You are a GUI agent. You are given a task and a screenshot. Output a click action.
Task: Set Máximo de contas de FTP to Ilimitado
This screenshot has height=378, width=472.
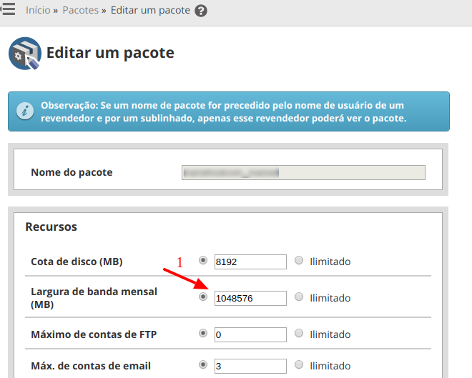(299, 334)
